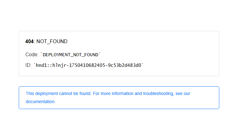Click the ID: label

pos(28,65)
